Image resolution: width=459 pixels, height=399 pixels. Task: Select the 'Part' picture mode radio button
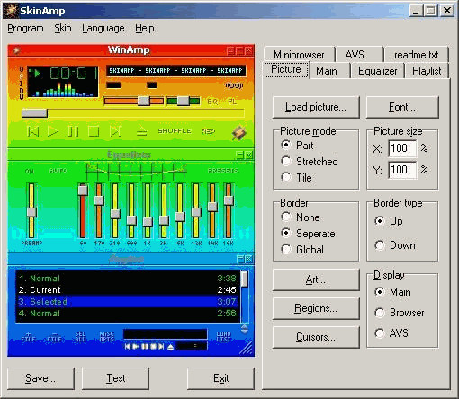point(286,145)
